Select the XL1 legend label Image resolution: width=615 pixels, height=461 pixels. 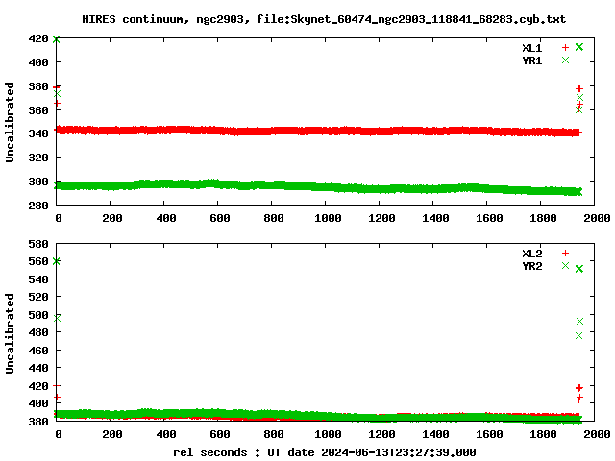pyautogui.click(x=531, y=48)
